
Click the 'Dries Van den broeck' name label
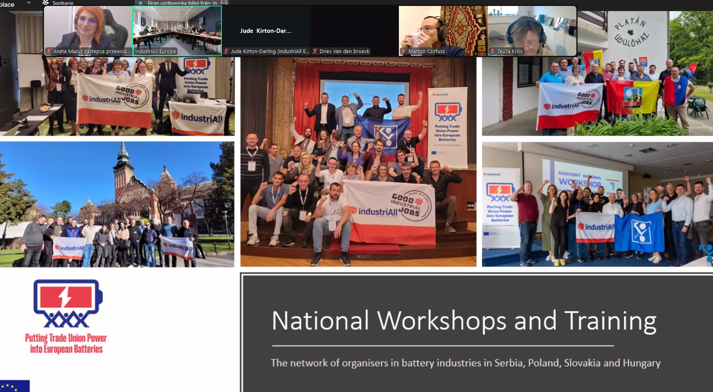pyautogui.click(x=344, y=51)
